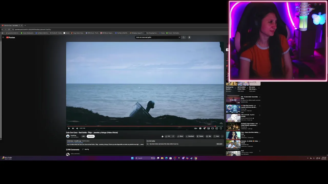Create a Clip of the video

[209, 136]
